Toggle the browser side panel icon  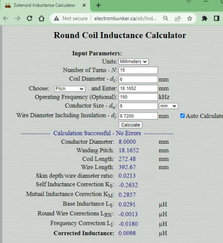pyautogui.click(x=217, y=18)
